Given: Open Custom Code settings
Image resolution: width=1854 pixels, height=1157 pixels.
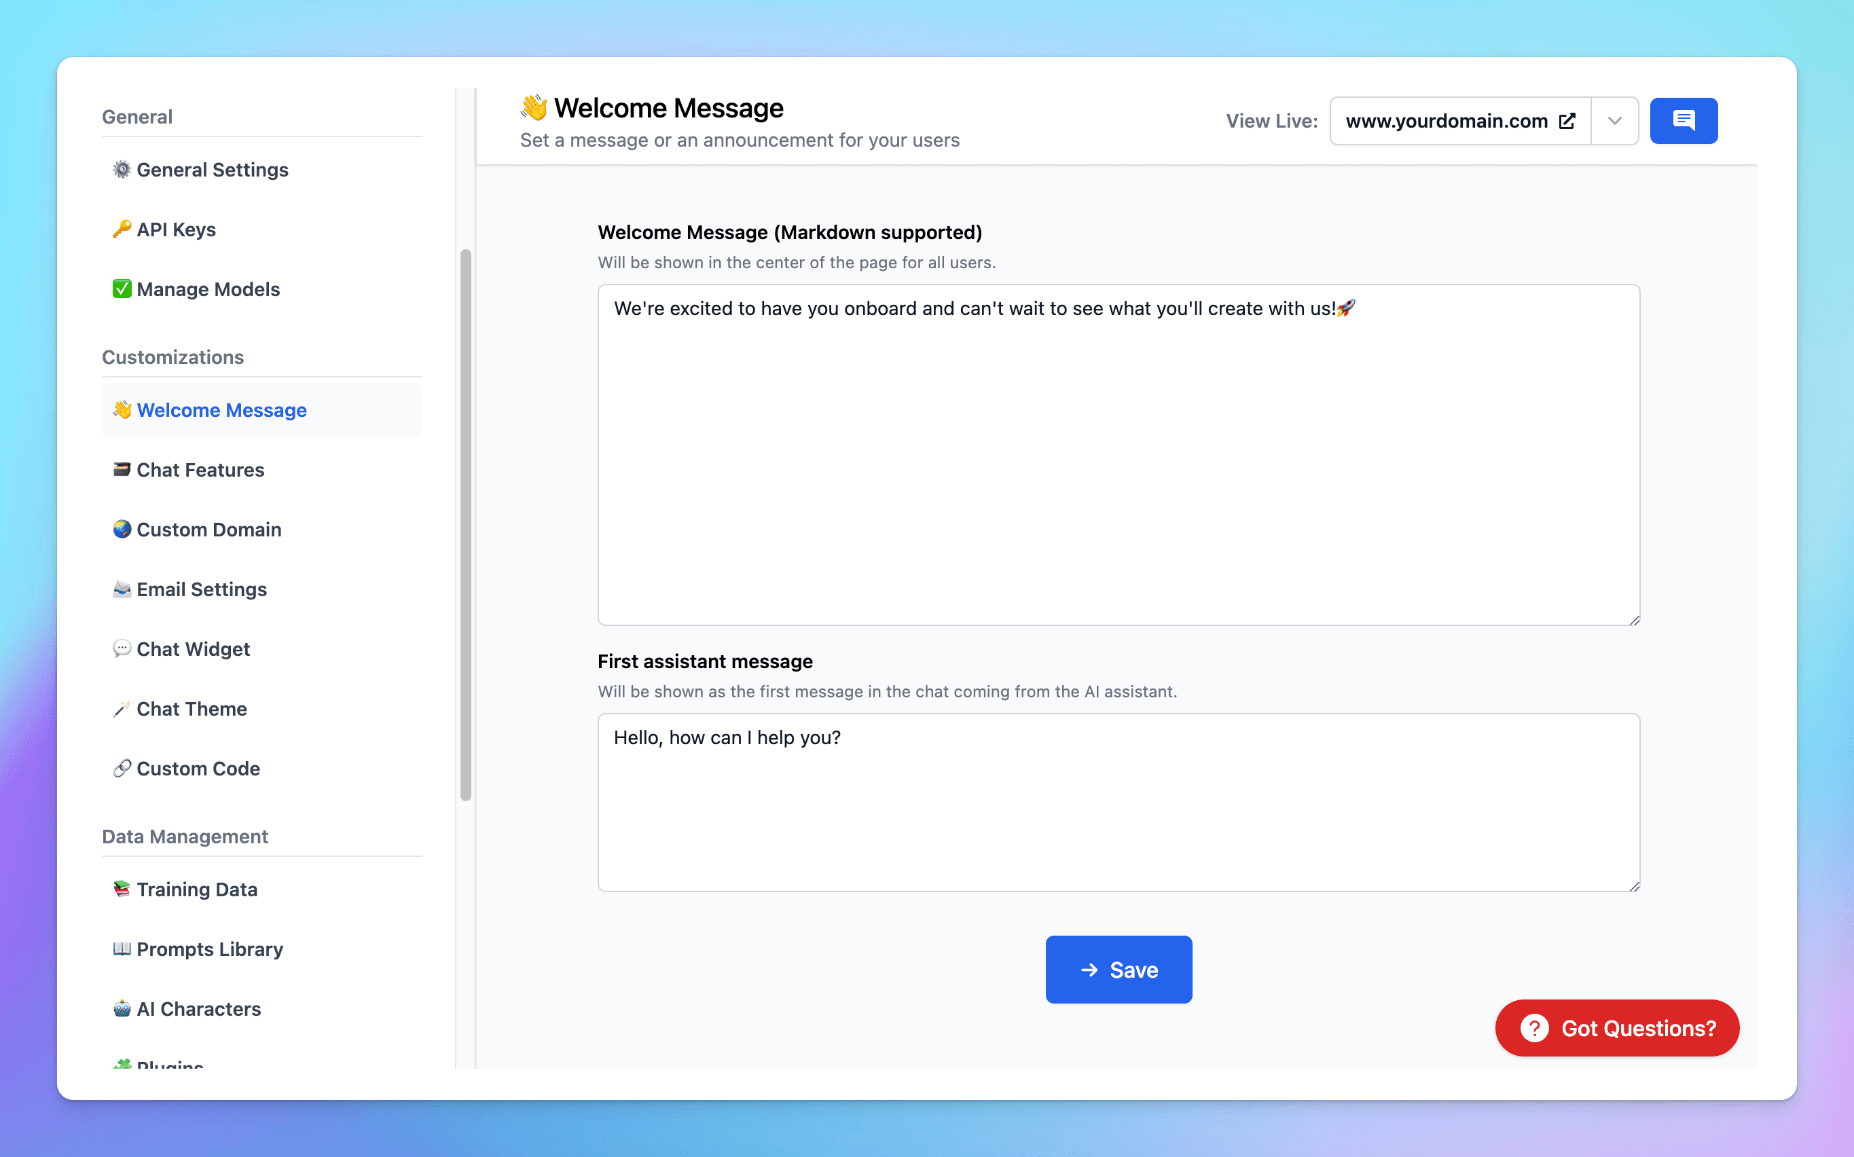Looking at the screenshot, I should coord(198,768).
